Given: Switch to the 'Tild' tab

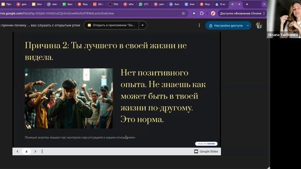Looking at the screenshot, I should click(113, 4).
